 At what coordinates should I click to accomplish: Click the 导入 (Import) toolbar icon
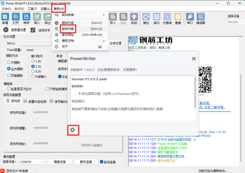click(37, 17)
